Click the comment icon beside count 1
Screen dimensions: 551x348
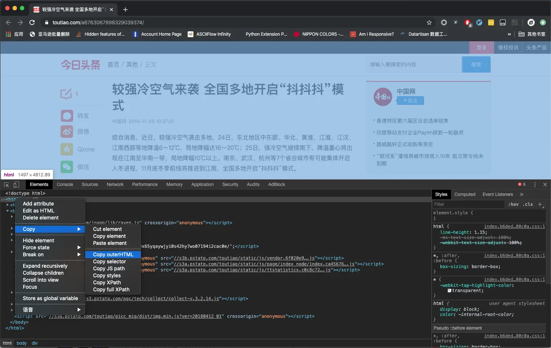point(66,94)
